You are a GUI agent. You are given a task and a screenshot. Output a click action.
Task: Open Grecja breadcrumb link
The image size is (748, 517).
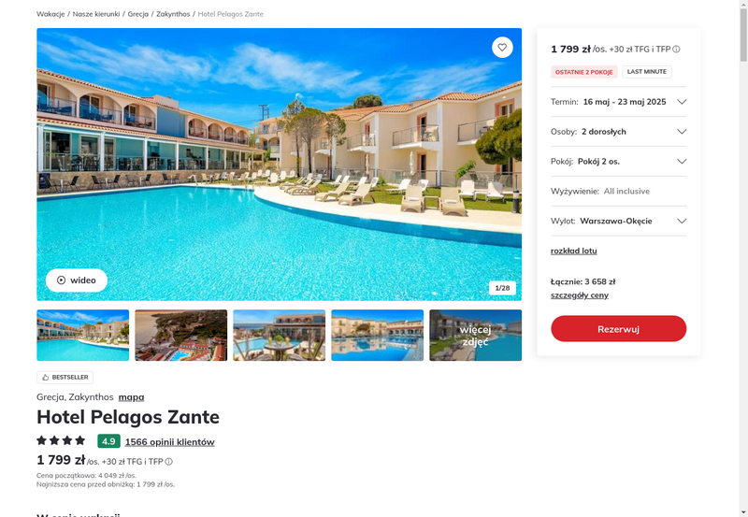point(138,14)
